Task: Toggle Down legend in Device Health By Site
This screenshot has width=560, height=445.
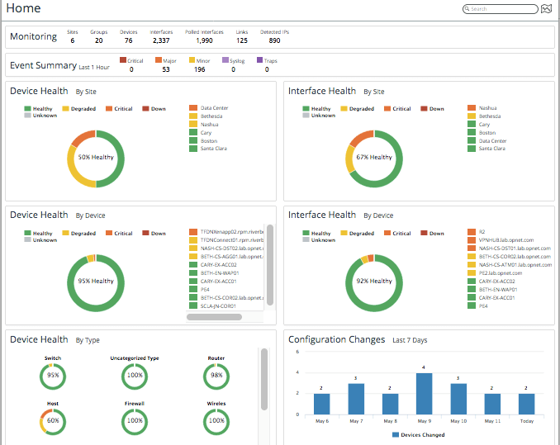Action: pyautogui.click(x=154, y=109)
